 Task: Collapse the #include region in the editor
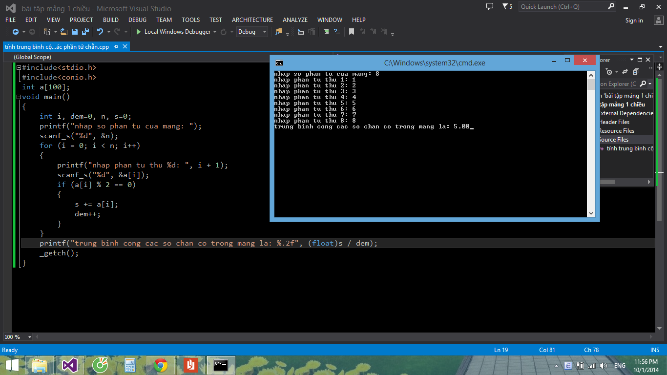[x=19, y=68]
